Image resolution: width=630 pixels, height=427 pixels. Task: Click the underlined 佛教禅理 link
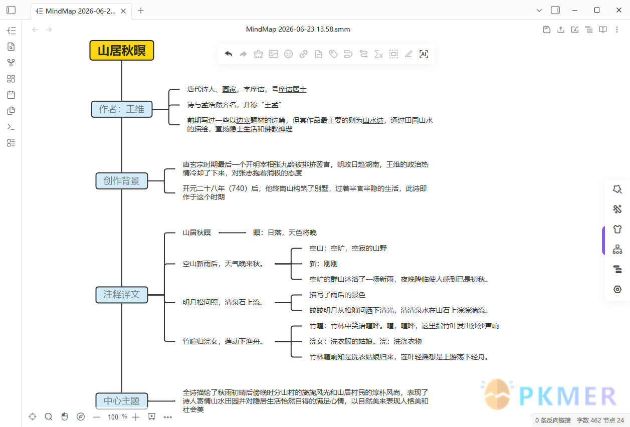[x=278, y=129]
